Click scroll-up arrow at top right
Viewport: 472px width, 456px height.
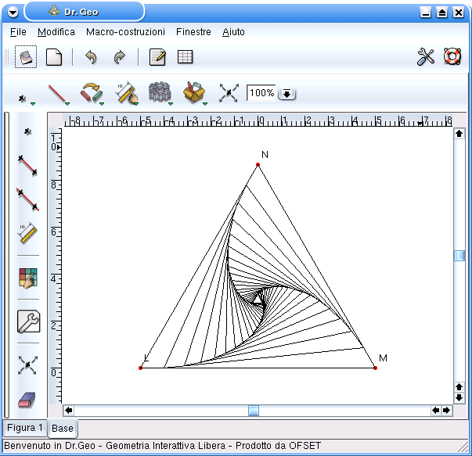coord(459,133)
